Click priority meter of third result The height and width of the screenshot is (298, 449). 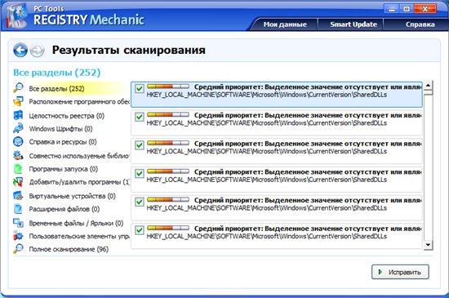click(168, 143)
